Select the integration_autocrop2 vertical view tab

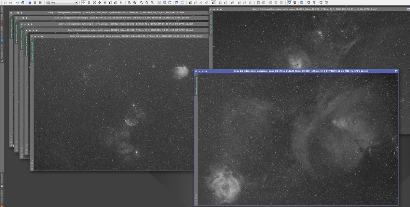[16, 31]
